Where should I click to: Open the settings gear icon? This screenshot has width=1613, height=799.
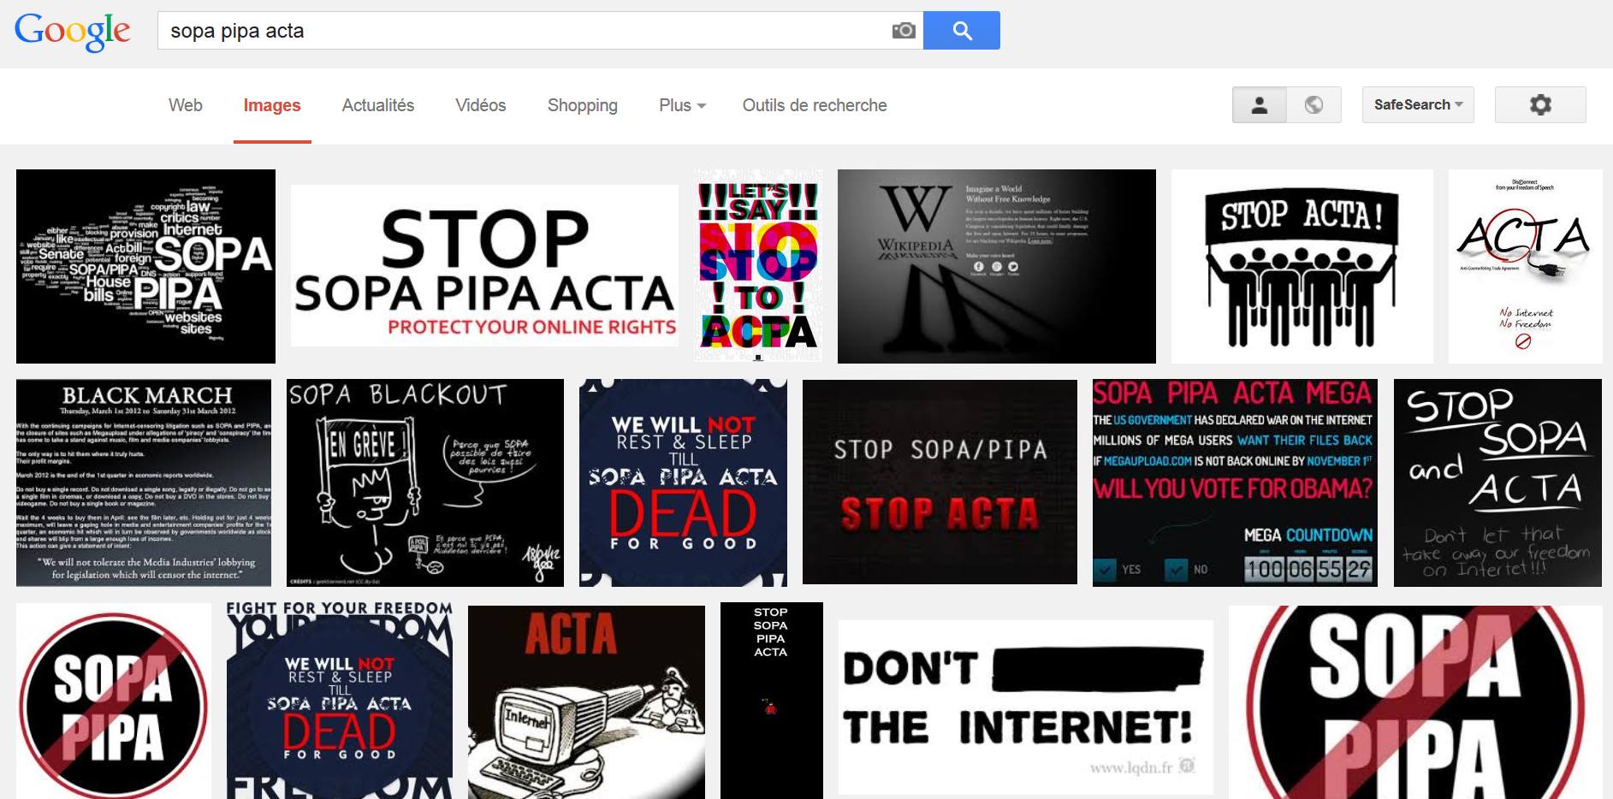coord(1539,105)
